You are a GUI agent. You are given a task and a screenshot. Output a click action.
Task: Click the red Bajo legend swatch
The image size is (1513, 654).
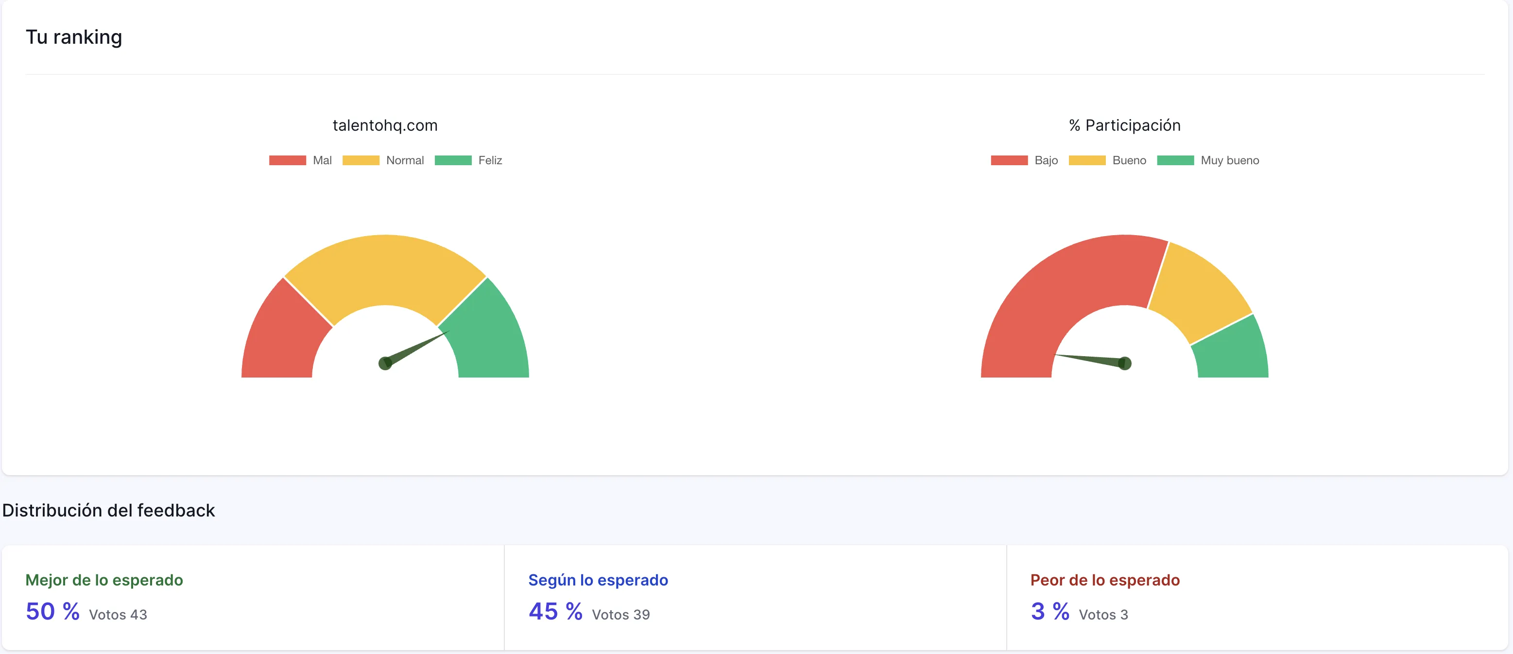1009,160
